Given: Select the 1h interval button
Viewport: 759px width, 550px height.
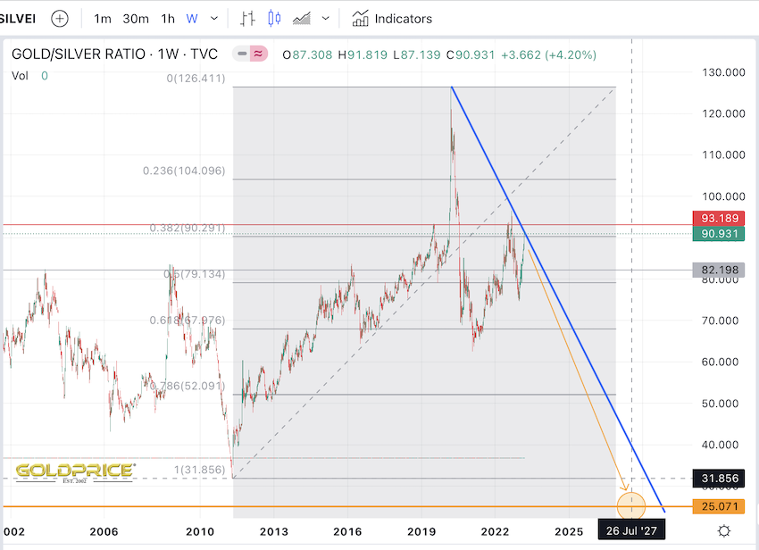Looking at the screenshot, I should [x=168, y=18].
